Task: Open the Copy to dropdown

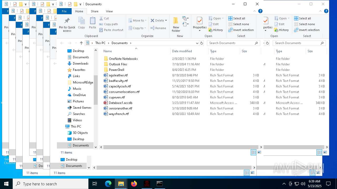Action: pyautogui.click(x=137, y=28)
